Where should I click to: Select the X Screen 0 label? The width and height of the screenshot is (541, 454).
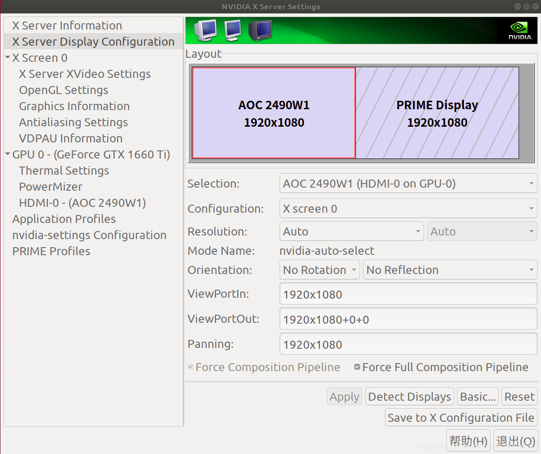click(x=40, y=58)
